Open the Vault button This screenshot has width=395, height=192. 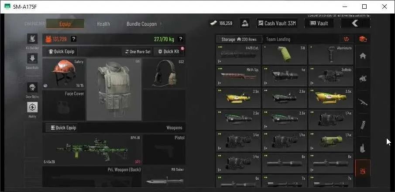point(319,24)
